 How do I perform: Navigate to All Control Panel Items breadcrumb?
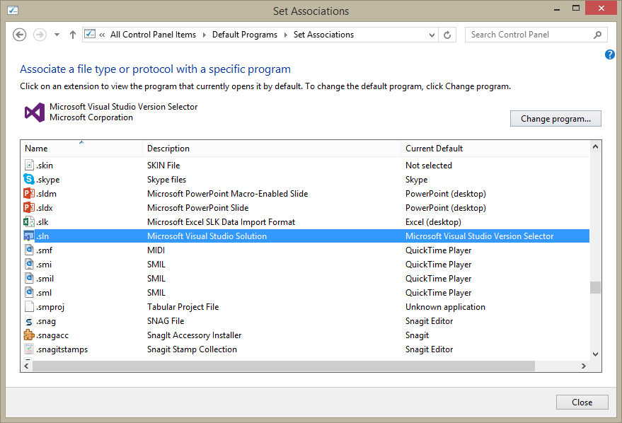pos(153,35)
